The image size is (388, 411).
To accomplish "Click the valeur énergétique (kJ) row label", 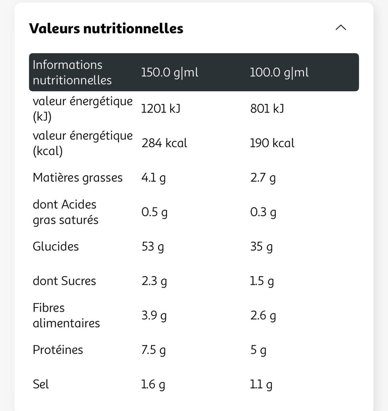I will click(x=83, y=109).
